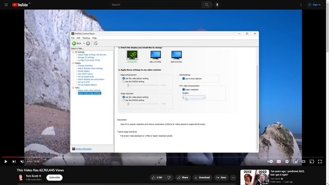Click the grey Forward arrow in NVIDIA toolbar

click(x=88, y=43)
